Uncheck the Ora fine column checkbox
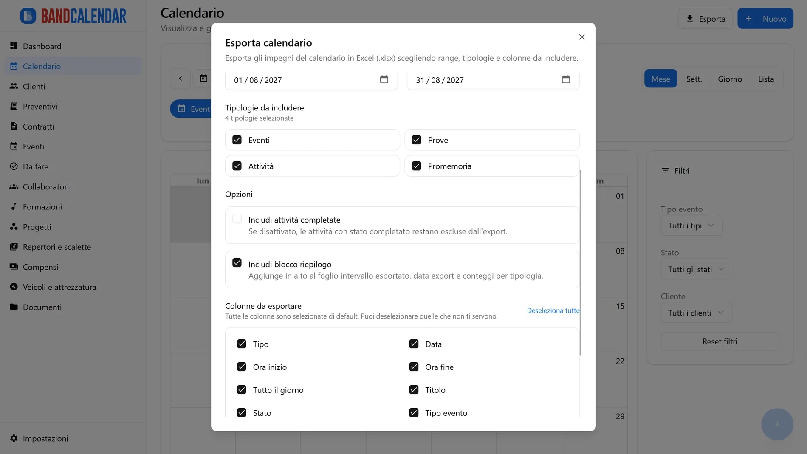 pyautogui.click(x=414, y=367)
